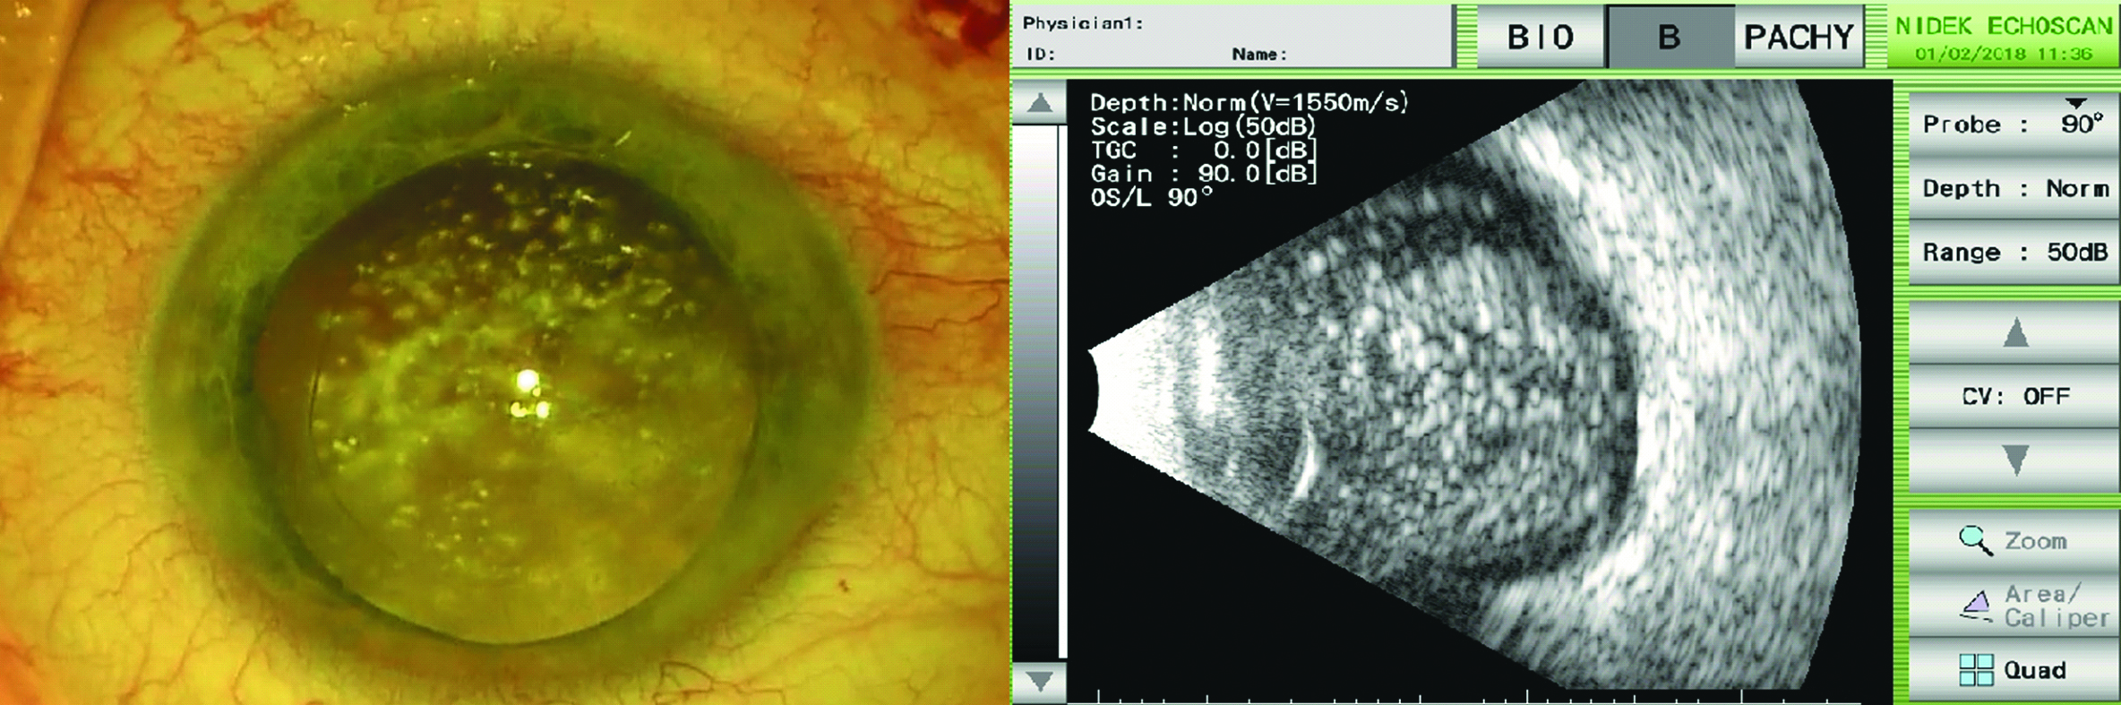Click the gain scroll up arrow at left

1039,103
